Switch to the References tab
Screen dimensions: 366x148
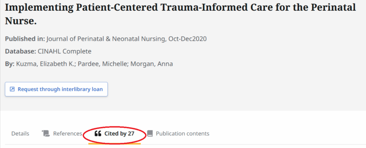click(x=67, y=133)
